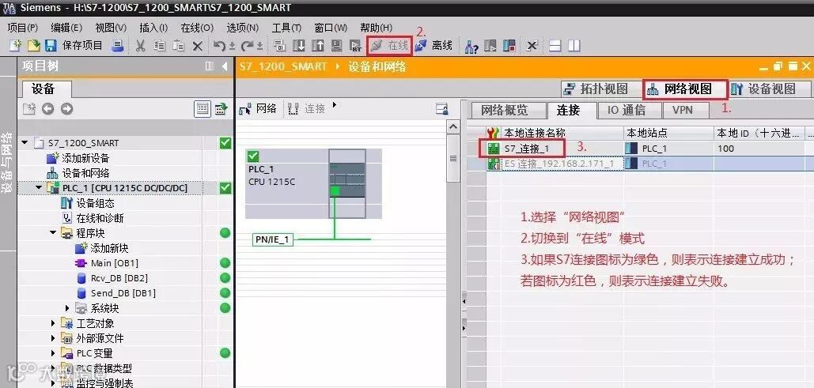Undo the last action via toolbar arrow
This screenshot has width=814, height=388.
(x=220, y=46)
